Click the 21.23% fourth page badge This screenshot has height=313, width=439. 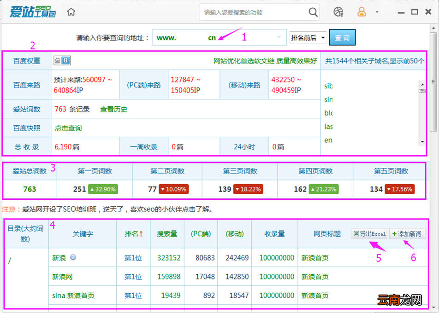(x=324, y=189)
